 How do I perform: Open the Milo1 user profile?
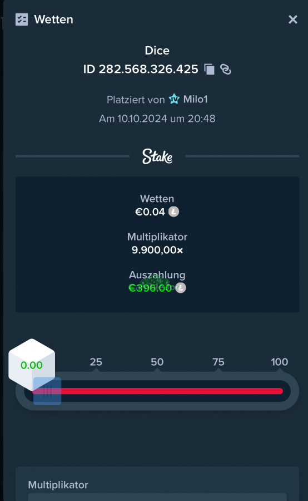(x=195, y=99)
